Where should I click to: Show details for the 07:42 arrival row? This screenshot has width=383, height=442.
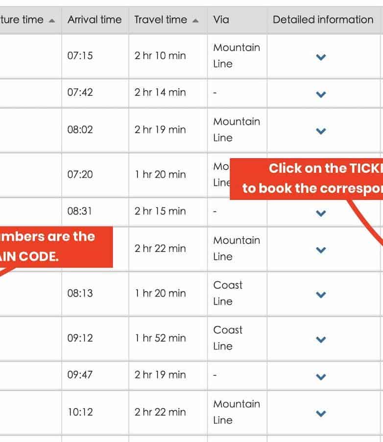click(x=321, y=94)
